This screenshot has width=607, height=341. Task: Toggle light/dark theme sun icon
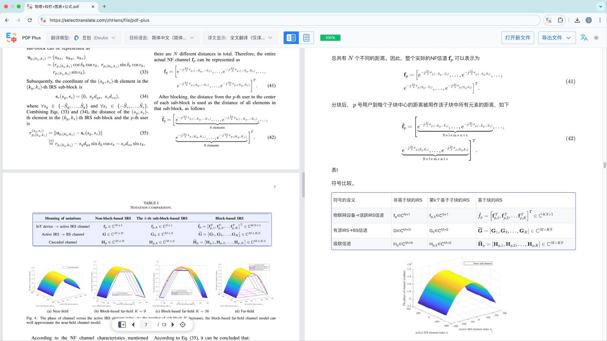pyautogui.click(x=596, y=38)
